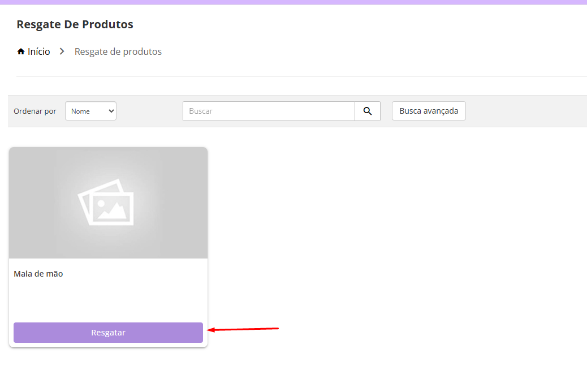This screenshot has height=379, width=587.
Task: Focus the Buscar search field
Action: 269,111
